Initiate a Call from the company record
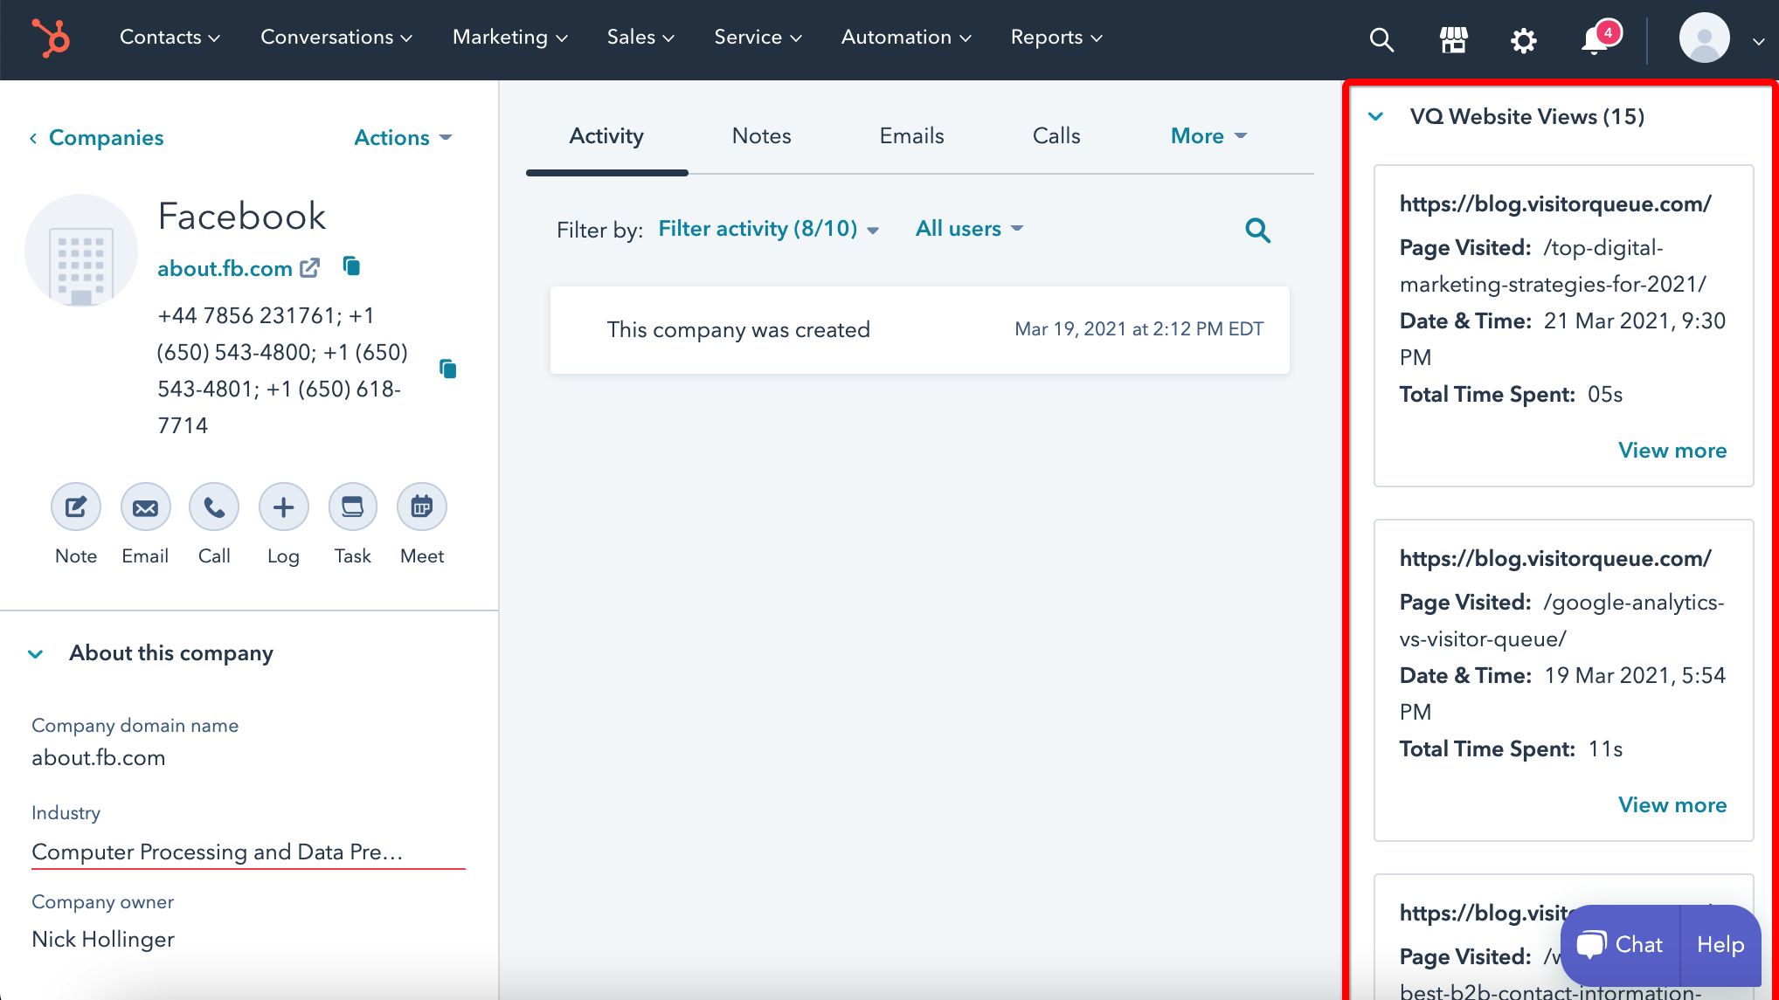 (213, 507)
